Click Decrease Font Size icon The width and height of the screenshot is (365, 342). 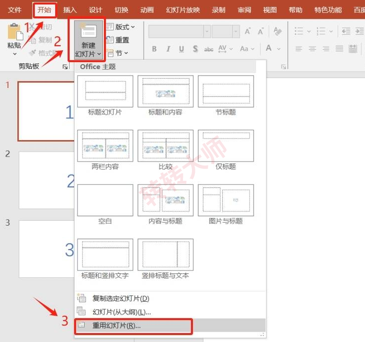[x=261, y=31]
